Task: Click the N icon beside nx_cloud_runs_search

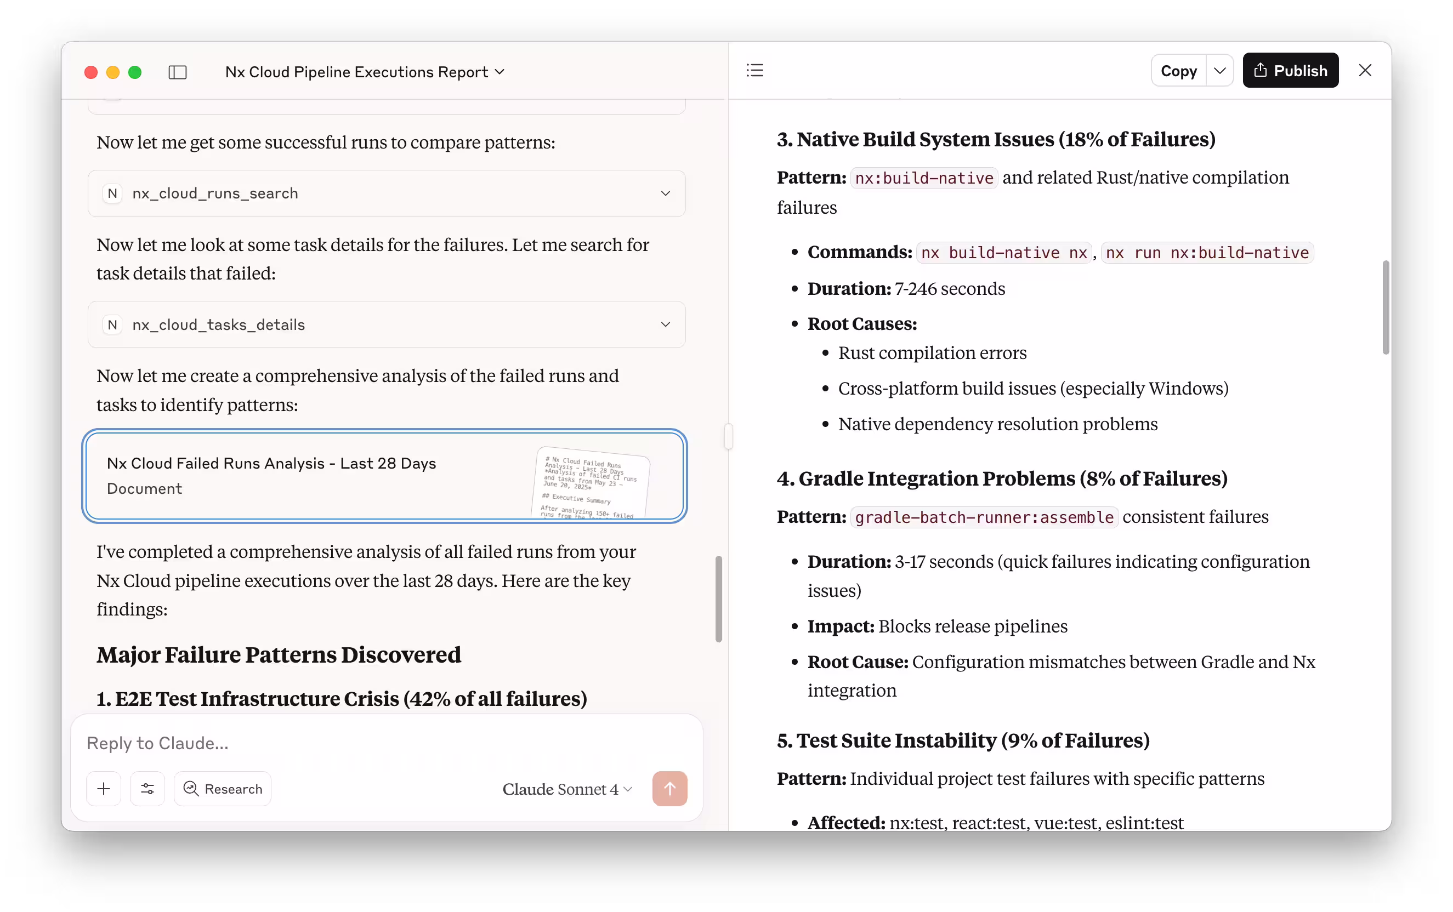Action: 112,193
